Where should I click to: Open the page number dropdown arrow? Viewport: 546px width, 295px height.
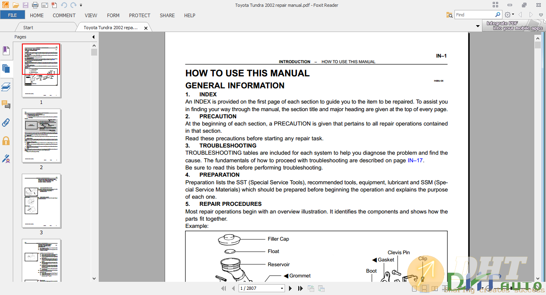282,288
